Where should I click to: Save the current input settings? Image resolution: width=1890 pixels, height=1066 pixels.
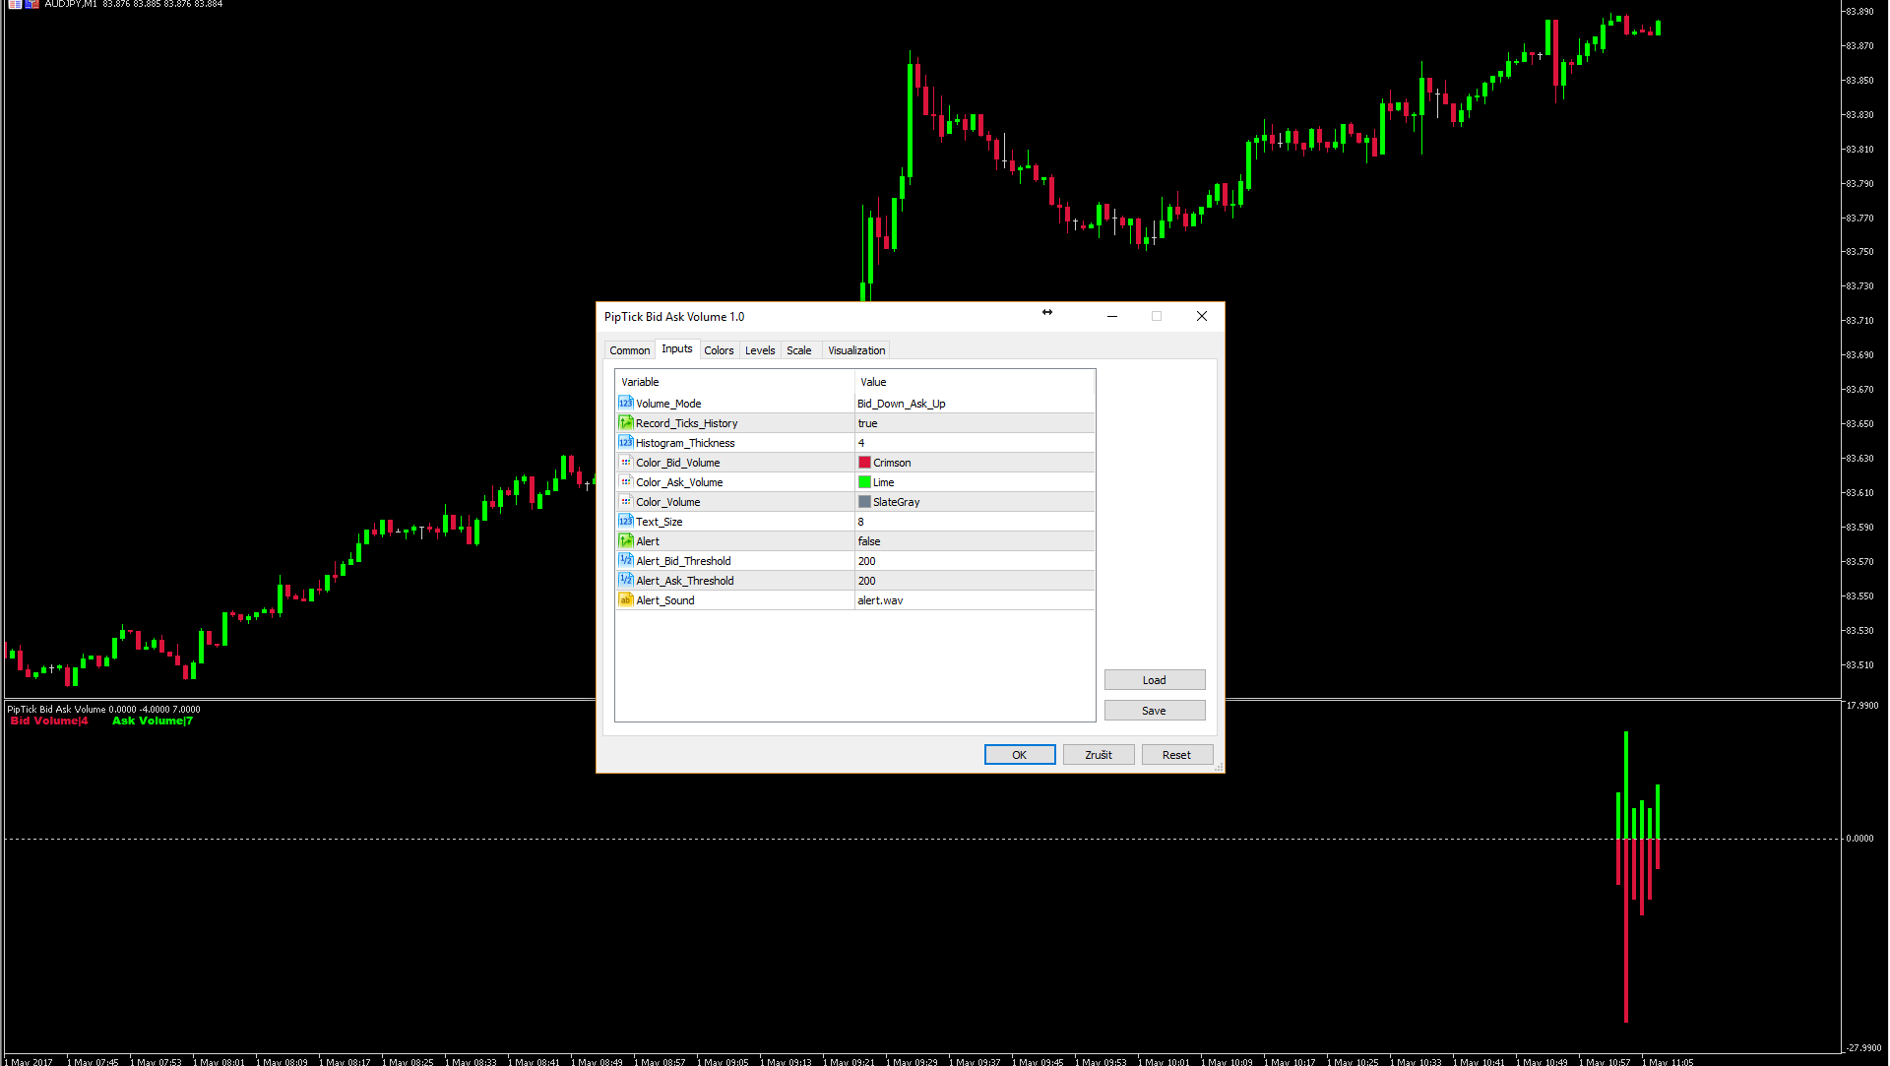(1155, 711)
